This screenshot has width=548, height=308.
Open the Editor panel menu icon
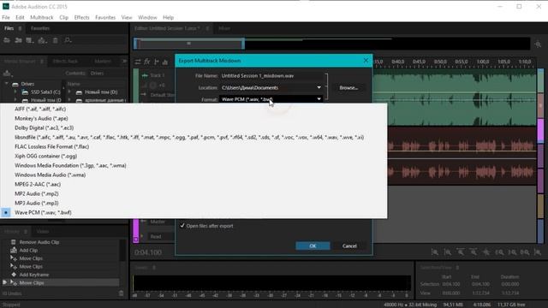(207, 28)
